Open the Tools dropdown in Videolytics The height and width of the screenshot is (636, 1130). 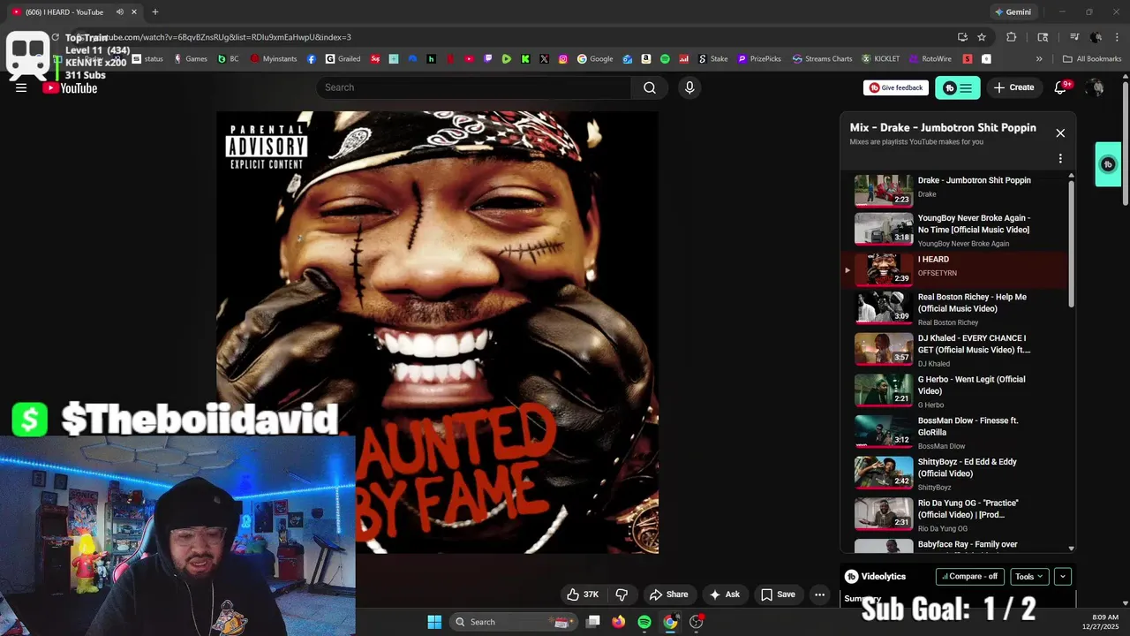pos(1029,576)
